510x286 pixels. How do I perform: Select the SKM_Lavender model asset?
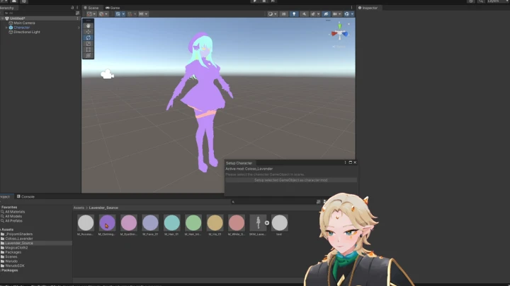258,225
